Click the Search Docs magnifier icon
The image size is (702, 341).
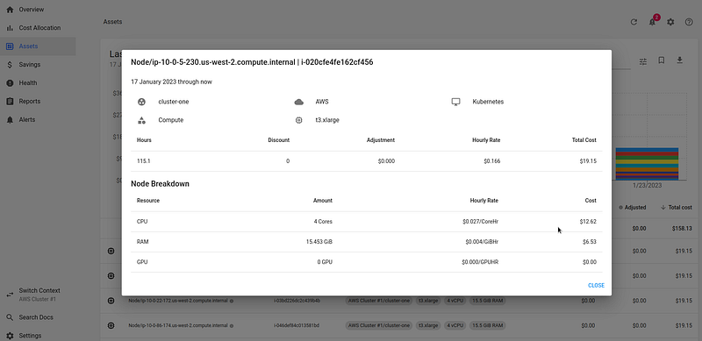(10, 317)
